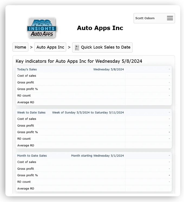Click RO count under Week to Date Sales
This screenshot has width=184, height=202.
[x=24, y=139]
